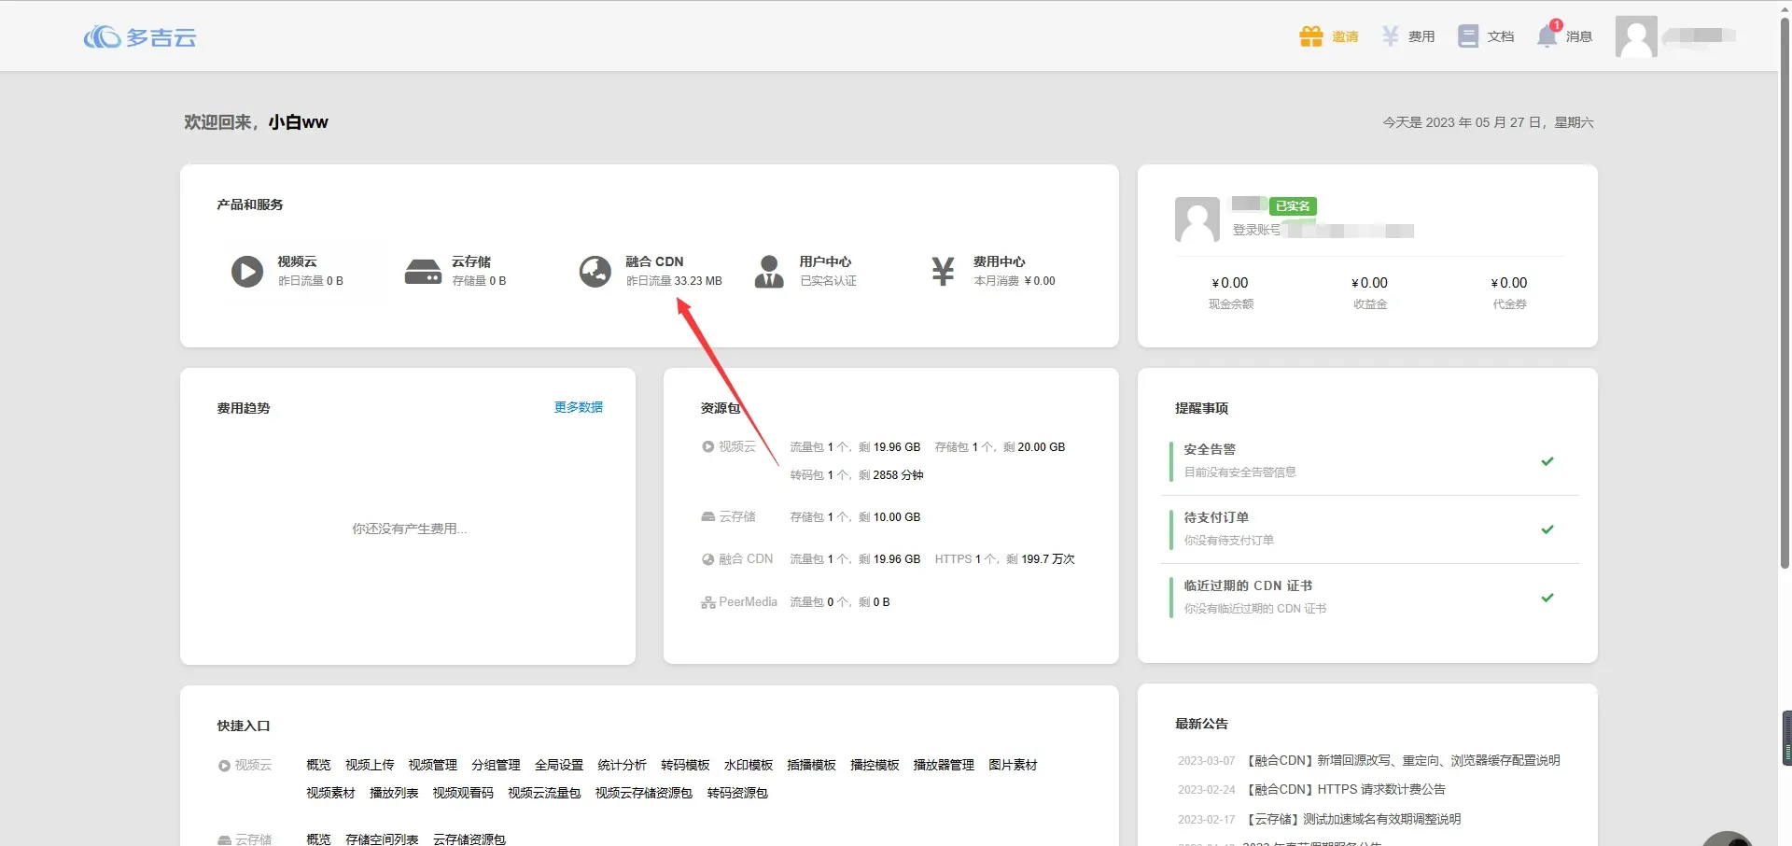This screenshot has width=1792, height=846.
Task: Click the 已实名 verified badge
Action: 1293,206
